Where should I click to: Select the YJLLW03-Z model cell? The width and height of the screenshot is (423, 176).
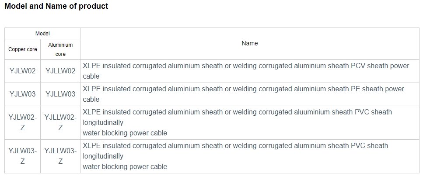[x=60, y=156]
